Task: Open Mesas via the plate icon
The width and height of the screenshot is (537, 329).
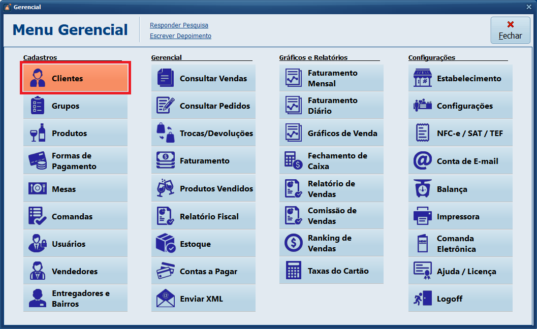Action: click(38, 188)
